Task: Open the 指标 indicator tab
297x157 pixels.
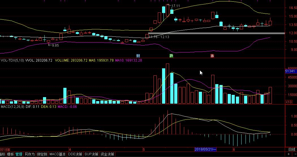Action: pyautogui.click(x=3, y=154)
